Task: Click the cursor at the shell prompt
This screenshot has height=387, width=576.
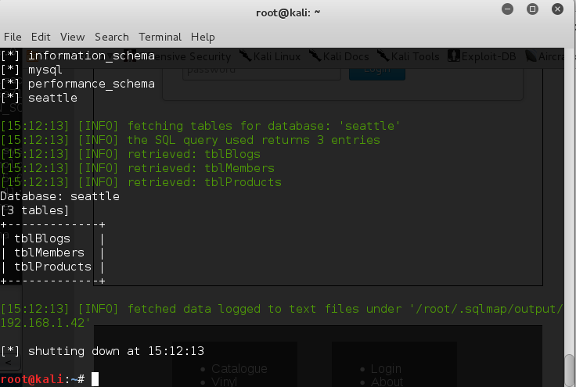Action: click(x=95, y=379)
